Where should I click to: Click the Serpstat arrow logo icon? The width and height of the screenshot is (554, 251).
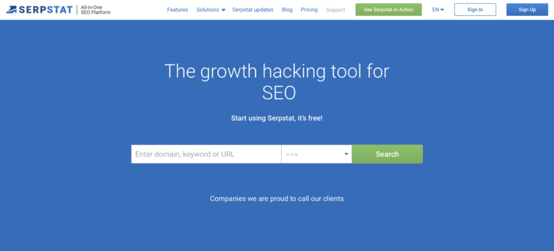11,10
